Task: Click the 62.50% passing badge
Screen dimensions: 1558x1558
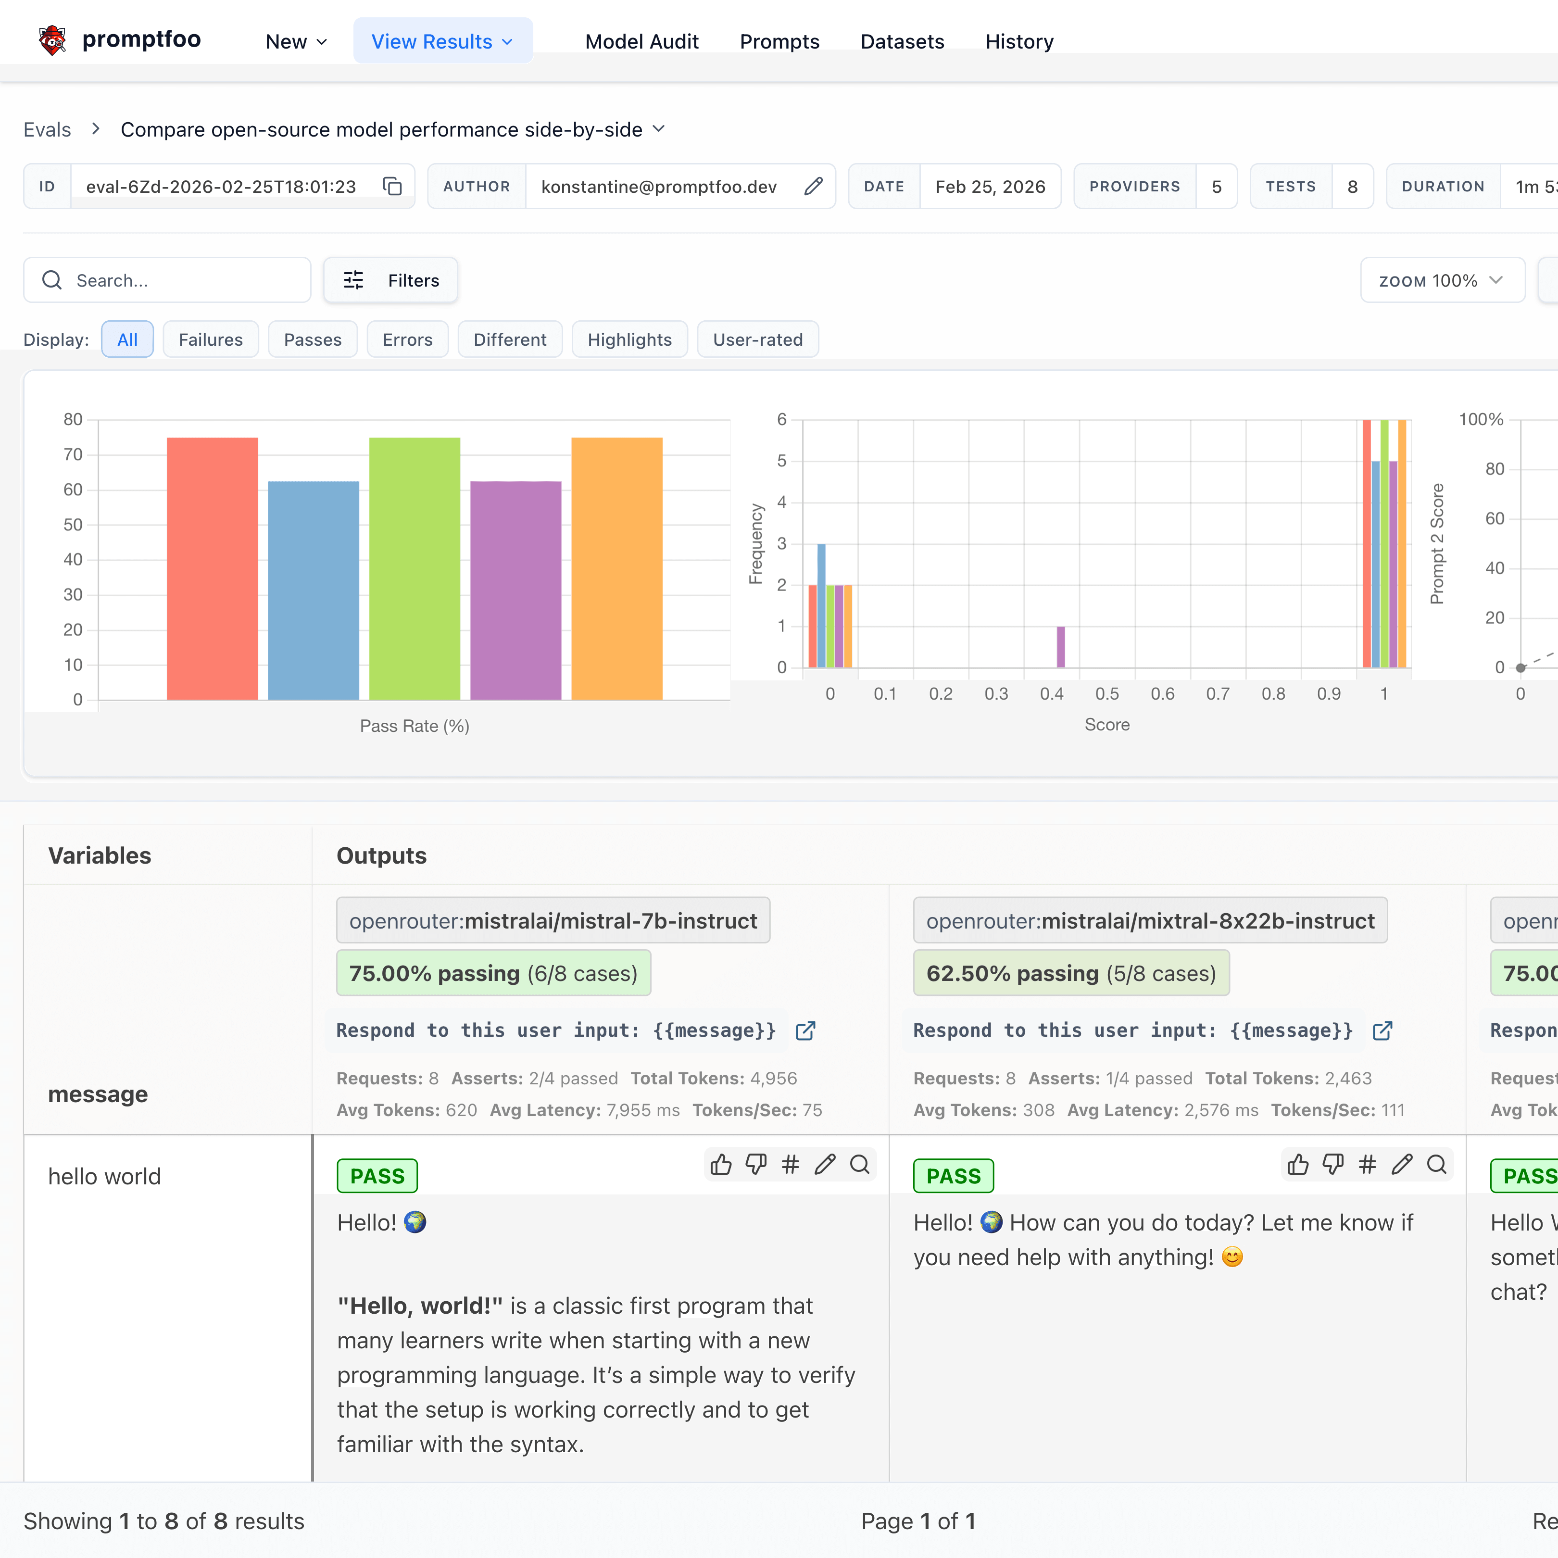Action: [x=1071, y=972]
